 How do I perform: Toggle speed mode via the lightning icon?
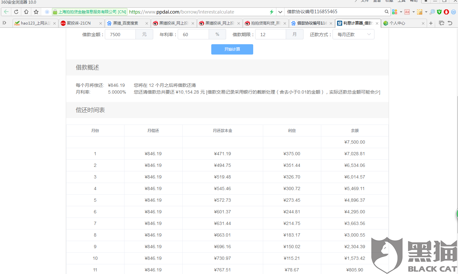pyautogui.click(x=271, y=12)
